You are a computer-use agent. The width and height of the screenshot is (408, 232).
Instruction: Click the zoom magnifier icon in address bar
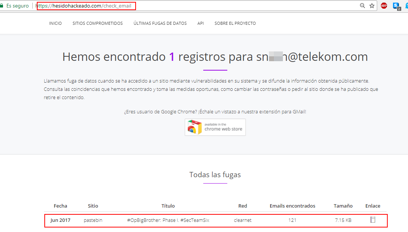pyautogui.click(x=362, y=6)
